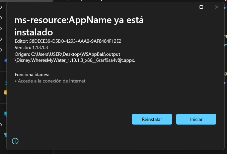Click the ms-resource:AppName title heading
227x154 pixels.
click(x=79, y=26)
